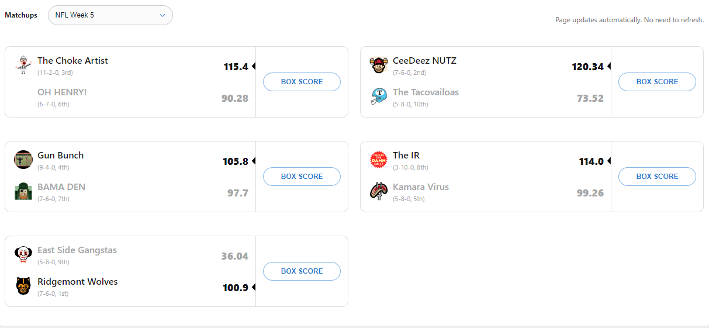Image resolution: width=709 pixels, height=328 pixels.
Task: View Box Score for Gun Bunch matchup
Action: pos(302,177)
